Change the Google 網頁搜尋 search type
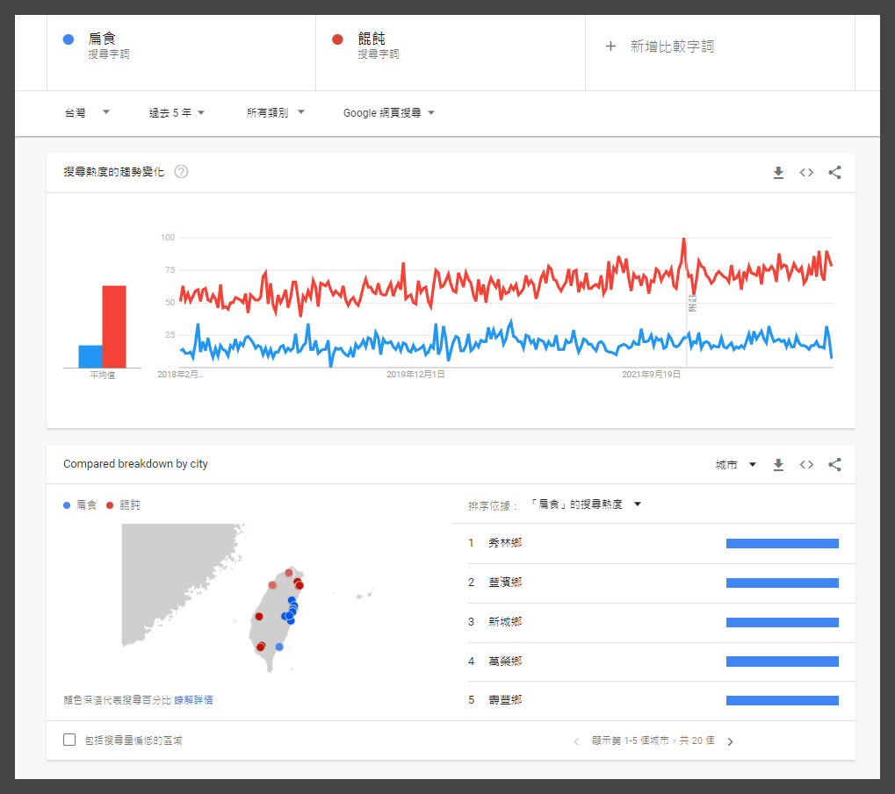 point(389,113)
